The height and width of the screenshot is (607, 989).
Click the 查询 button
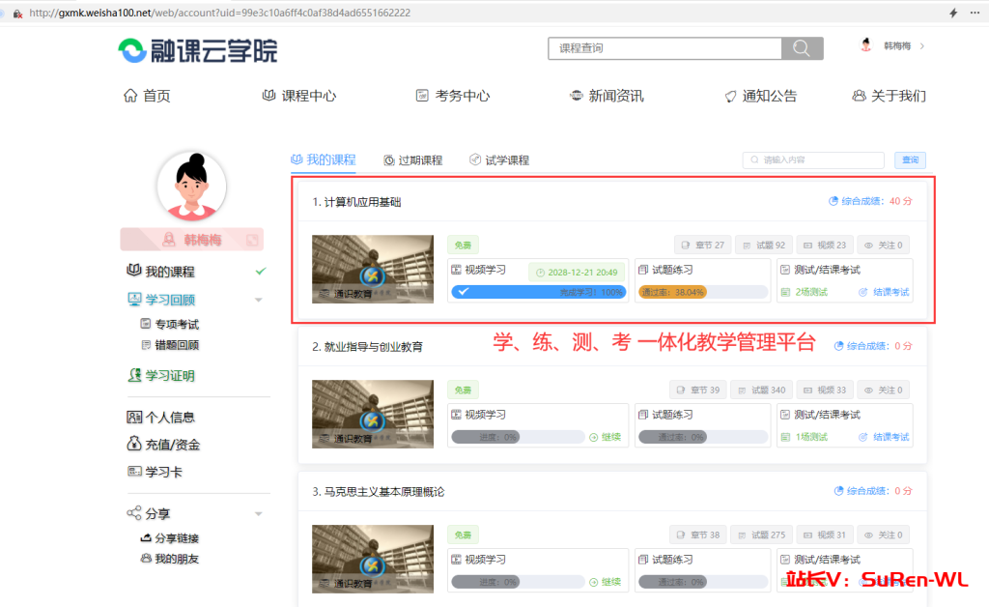pos(910,160)
